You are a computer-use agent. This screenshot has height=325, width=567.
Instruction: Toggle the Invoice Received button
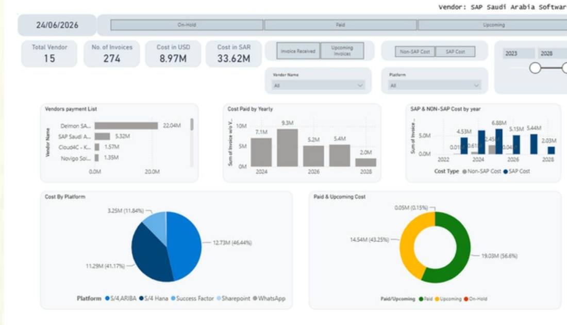point(298,51)
